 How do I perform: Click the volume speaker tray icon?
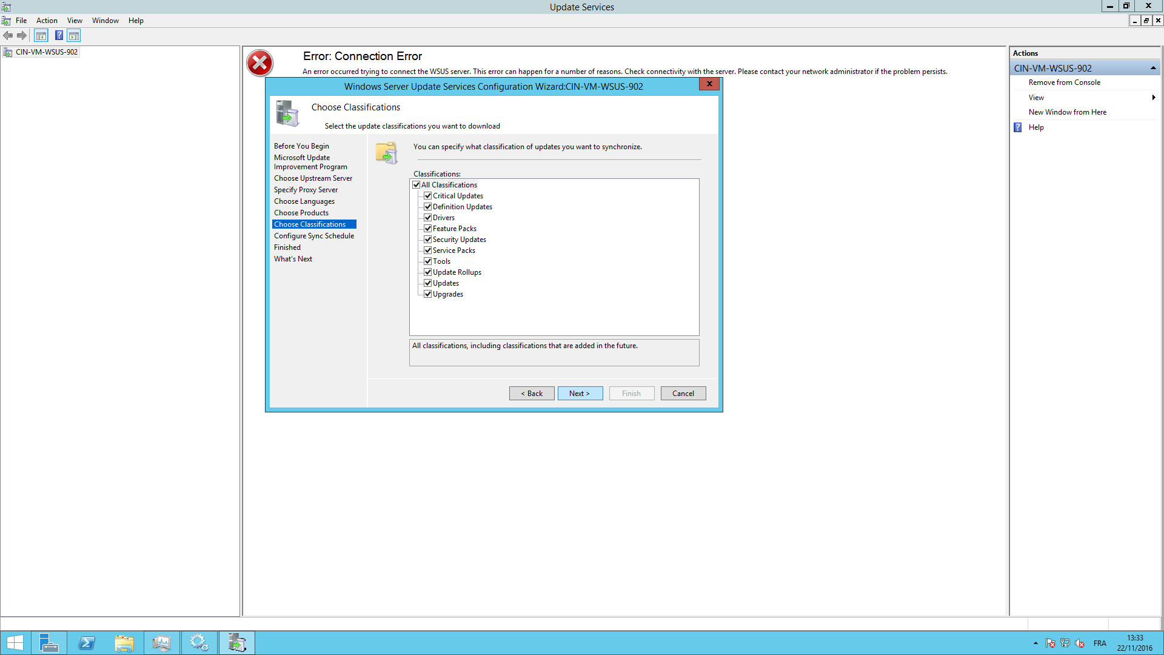click(x=1080, y=643)
